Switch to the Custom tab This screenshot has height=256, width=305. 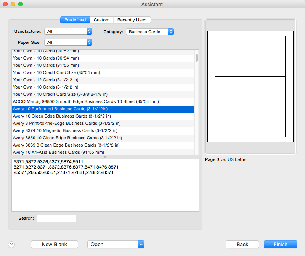pos(101,20)
